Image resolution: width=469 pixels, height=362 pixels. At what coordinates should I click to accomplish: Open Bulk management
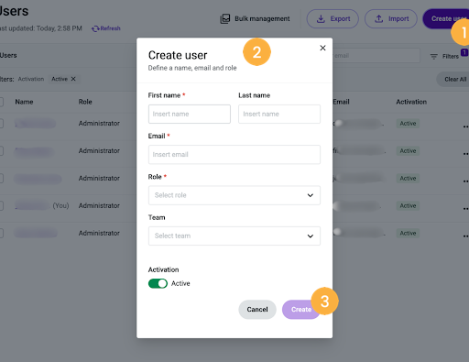[255, 18]
